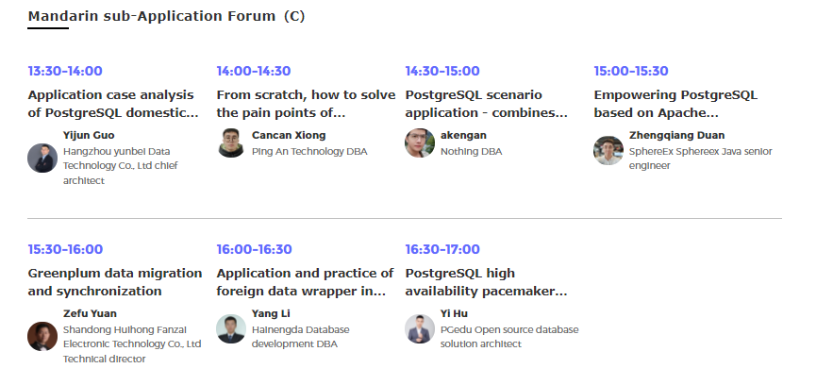
Task: Select Yang Li's avatar picture
Action: coord(231,329)
